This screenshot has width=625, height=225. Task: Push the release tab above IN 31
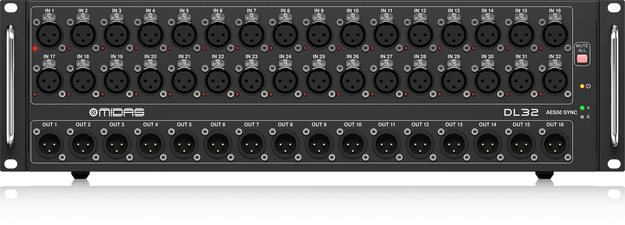click(521, 64)
